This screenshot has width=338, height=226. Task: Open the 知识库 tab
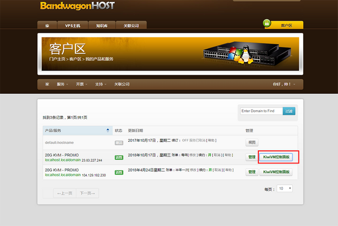102,25
